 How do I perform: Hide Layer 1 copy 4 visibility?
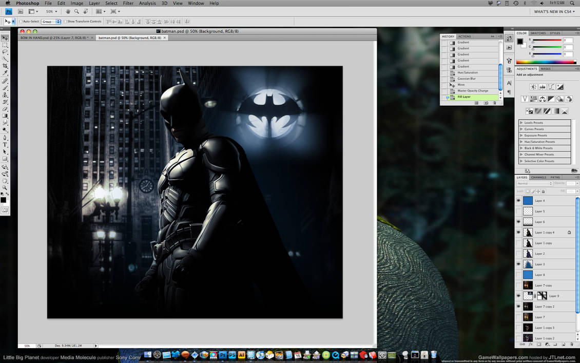point(518,233)
